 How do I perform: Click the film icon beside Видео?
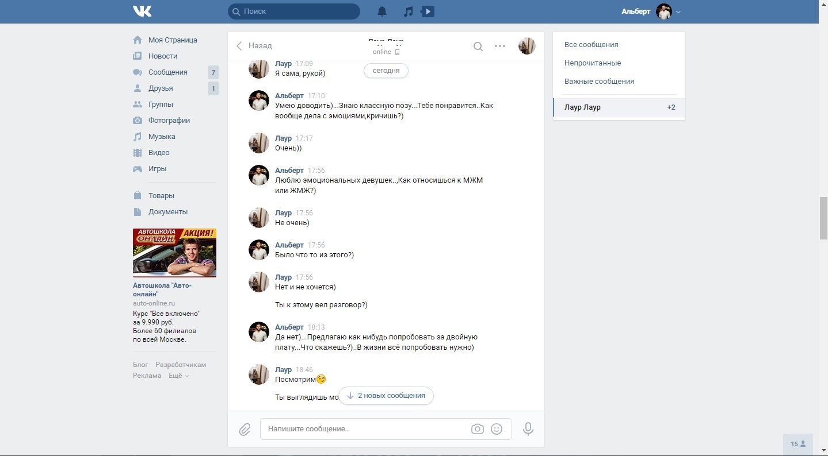[138, 153]
